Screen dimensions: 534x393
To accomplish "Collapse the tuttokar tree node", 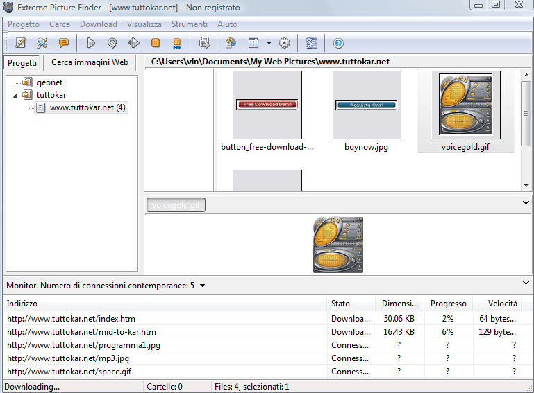I will click(16, 95).
